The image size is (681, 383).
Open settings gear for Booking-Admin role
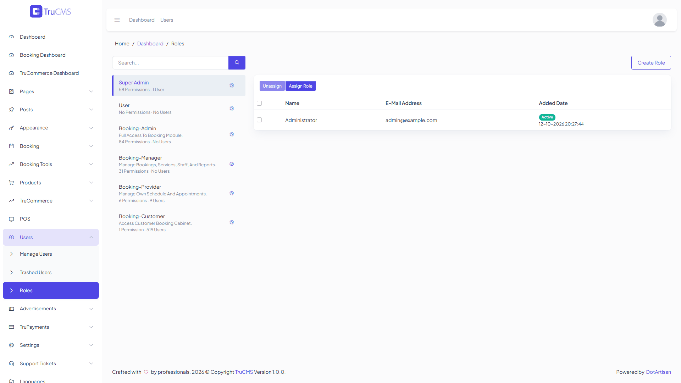tap(232, 134)
